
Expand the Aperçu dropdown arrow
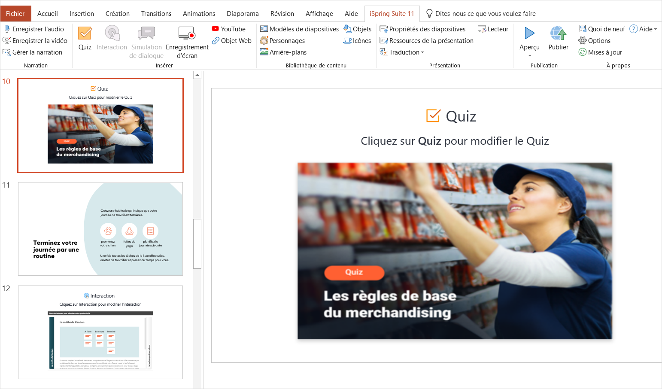click(x=529, y=56)
